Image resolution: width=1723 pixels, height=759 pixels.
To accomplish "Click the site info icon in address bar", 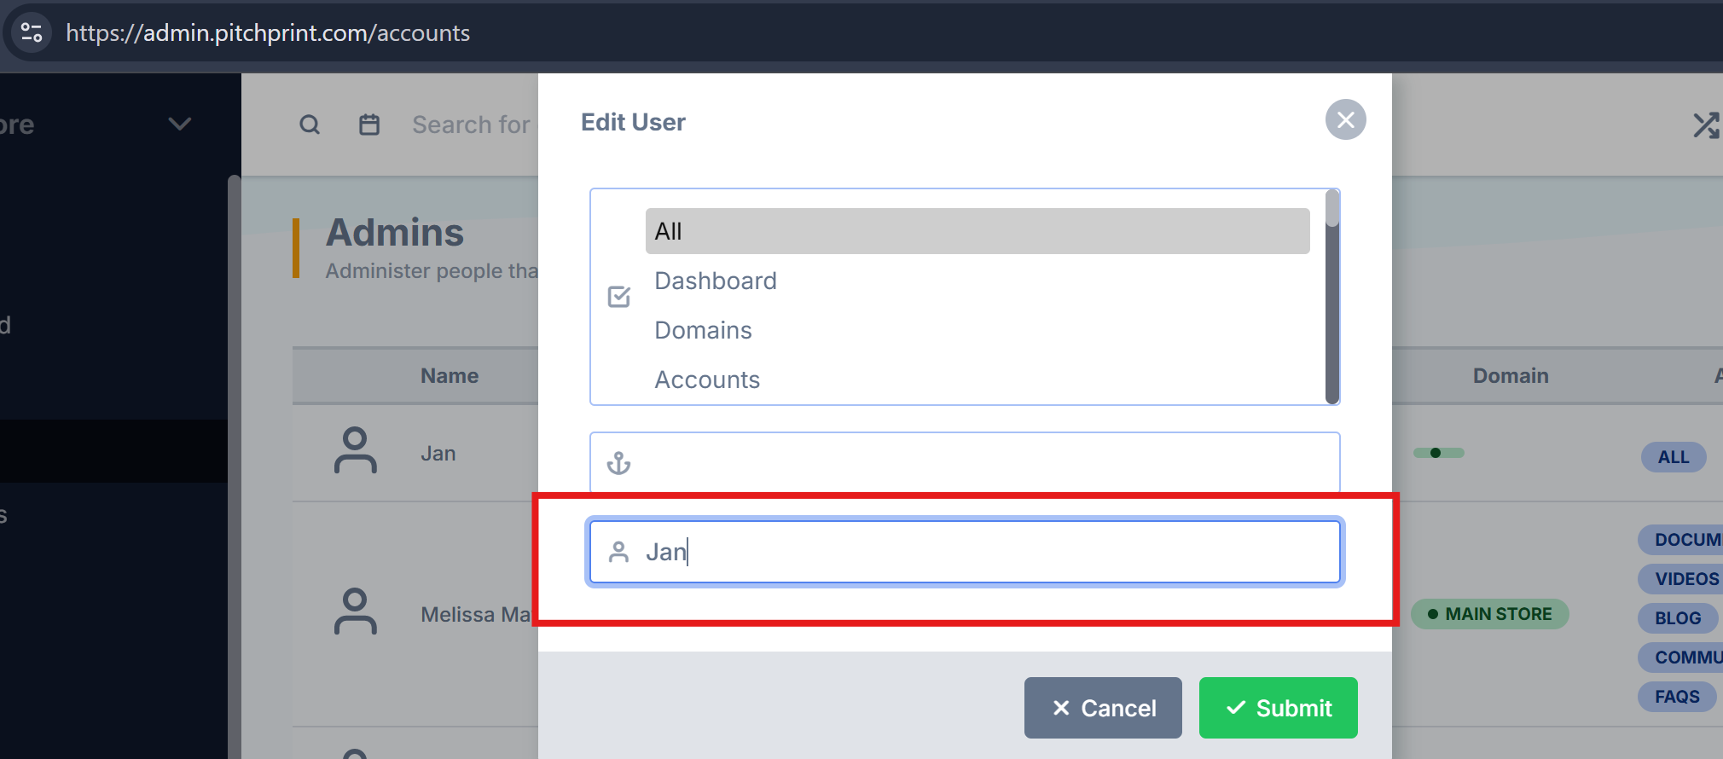I will 32,32.
